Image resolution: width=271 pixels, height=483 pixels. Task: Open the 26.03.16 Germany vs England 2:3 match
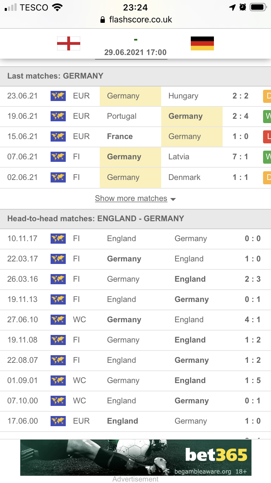(x=135, y=280)
